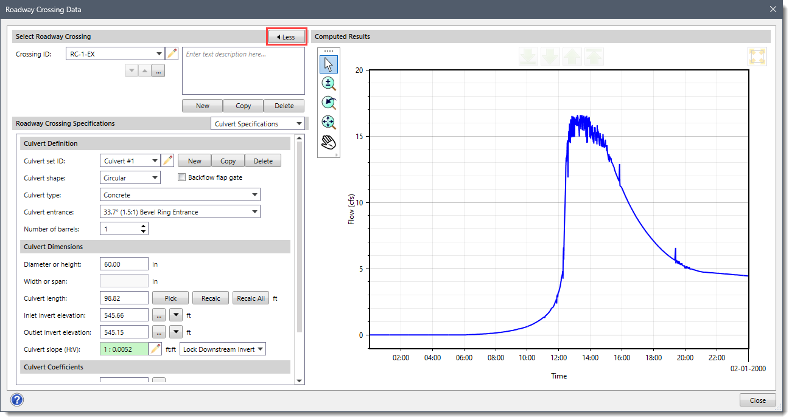Screen dimensions: 789x418
Task: Click ellipsis button beside outlet invert elevation
Action: 158,332
